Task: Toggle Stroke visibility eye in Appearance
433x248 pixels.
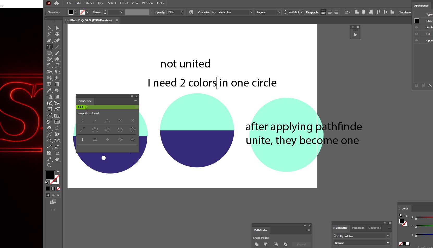Action: (416, 27)
